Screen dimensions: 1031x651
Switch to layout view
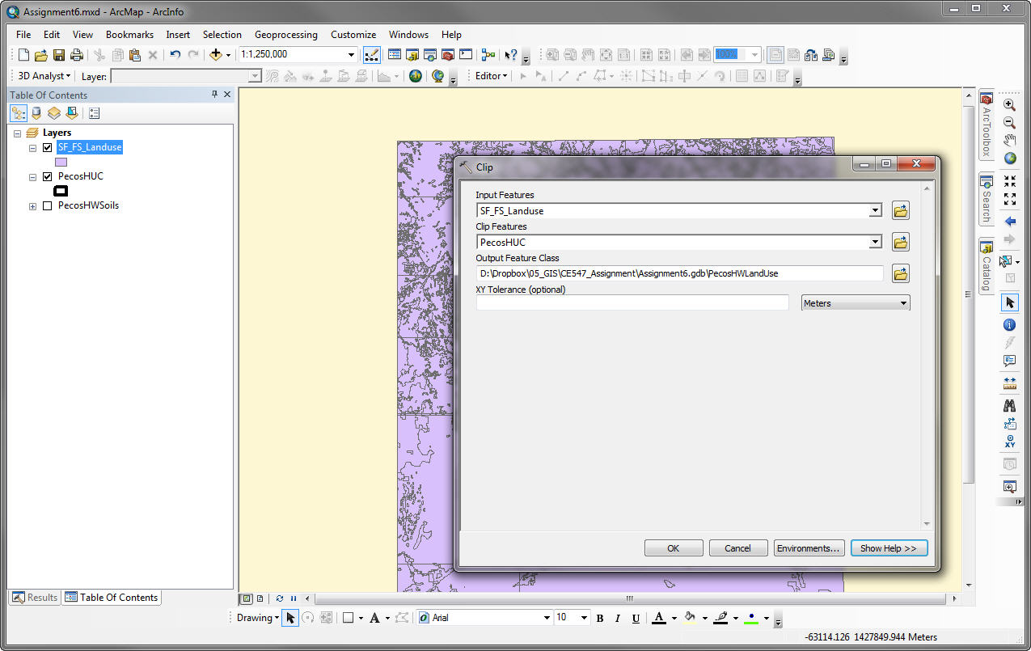pos(260,598)
